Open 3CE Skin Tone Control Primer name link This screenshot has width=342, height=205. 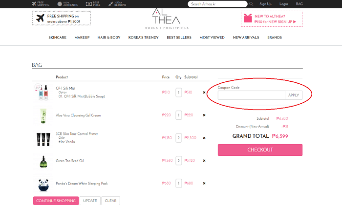click(x=77, y=134)
